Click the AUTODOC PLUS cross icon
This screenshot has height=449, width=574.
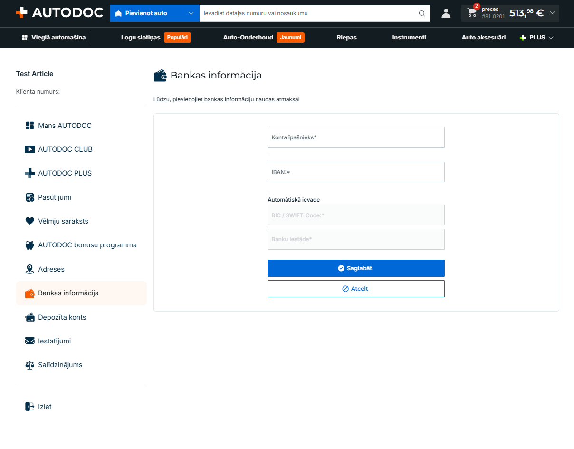[29, 173]
